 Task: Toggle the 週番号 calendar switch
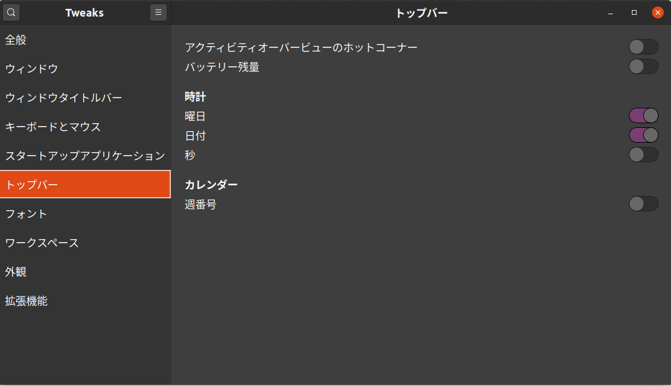(x=643, y=204)
